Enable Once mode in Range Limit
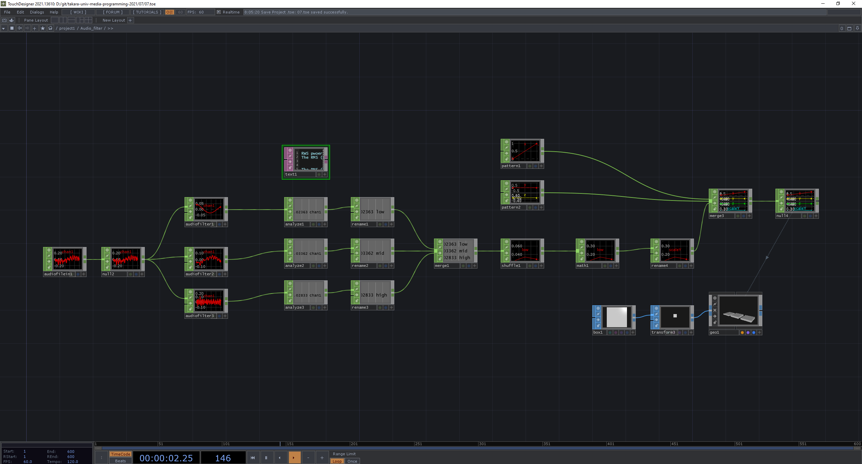 pos(352,461)
